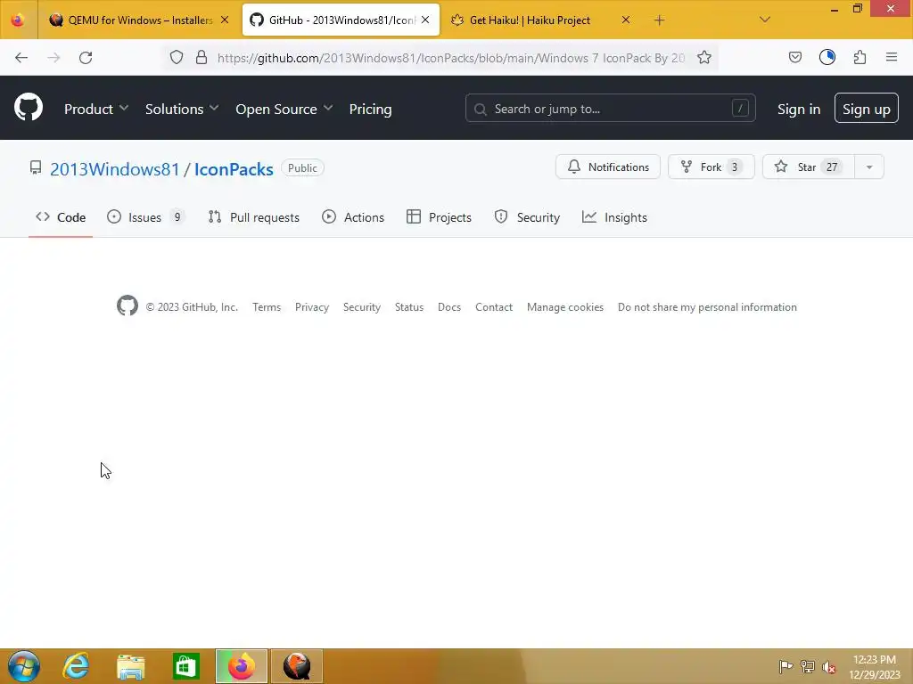Expand the Product dropdown menu

click(x=96, y=109)
